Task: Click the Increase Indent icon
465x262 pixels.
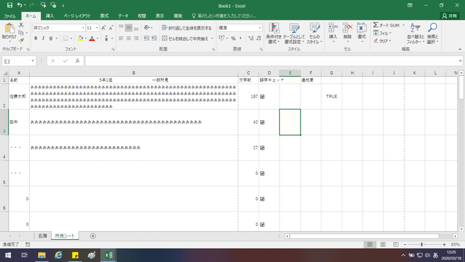Action: click(154, 38)
